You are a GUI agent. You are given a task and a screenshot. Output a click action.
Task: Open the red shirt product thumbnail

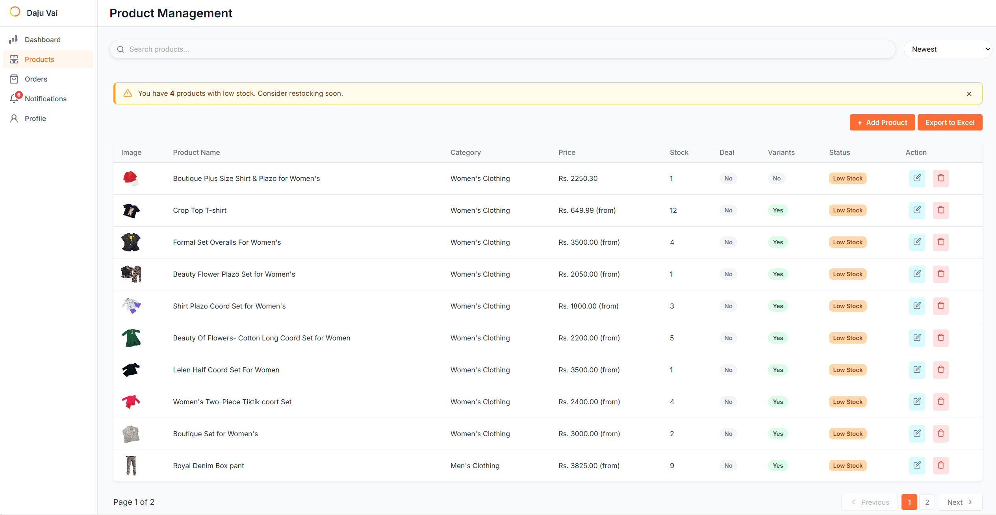(131, 178)
